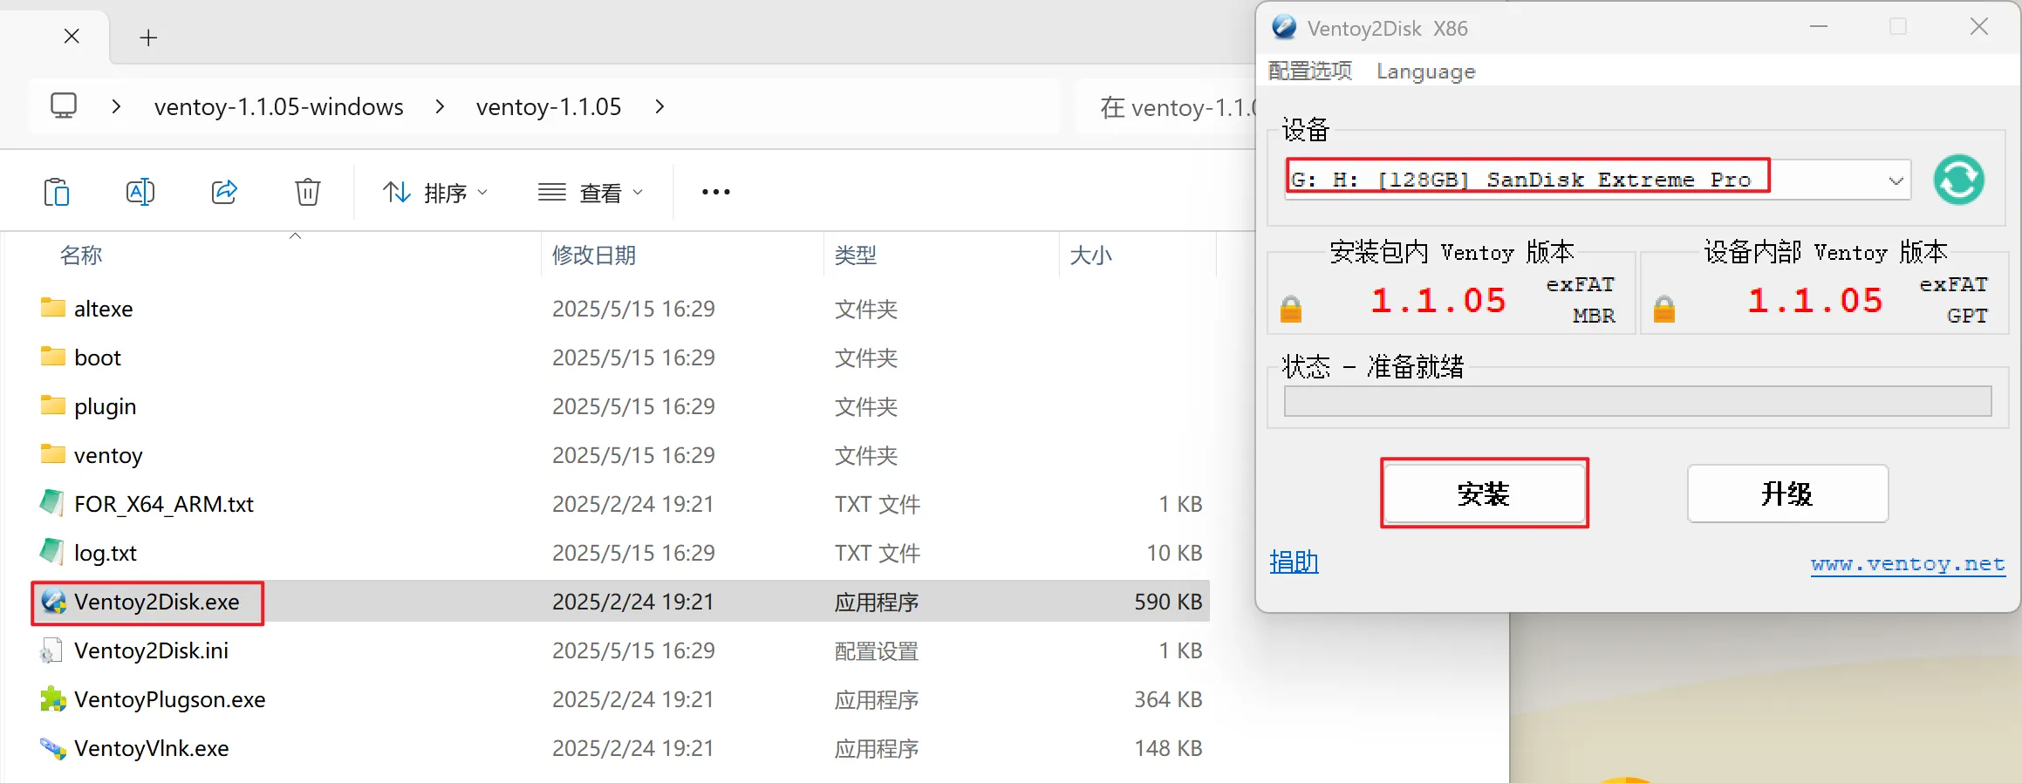Click the 364 KB size cell
The height and width of the screenshot is (783, 2022).
(1168, 699)
